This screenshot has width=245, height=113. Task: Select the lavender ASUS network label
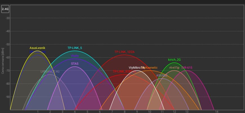(162, 75)
